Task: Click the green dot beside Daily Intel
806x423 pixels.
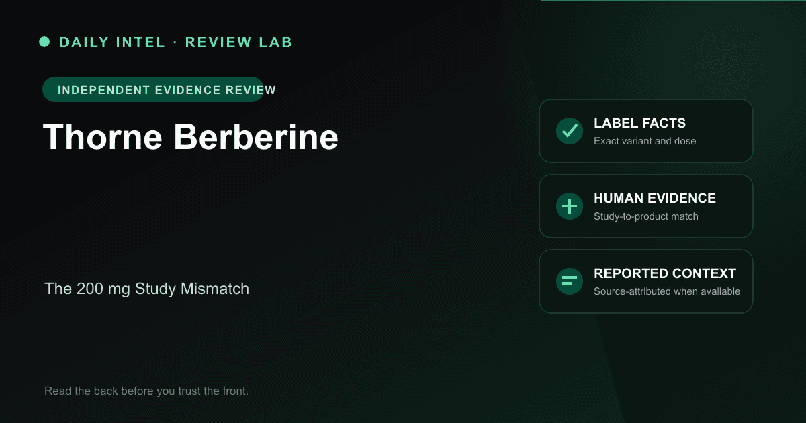Action: 44,42
